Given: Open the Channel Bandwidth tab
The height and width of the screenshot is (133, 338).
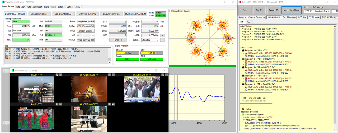Looking at the screenshot, I should 257,17.
